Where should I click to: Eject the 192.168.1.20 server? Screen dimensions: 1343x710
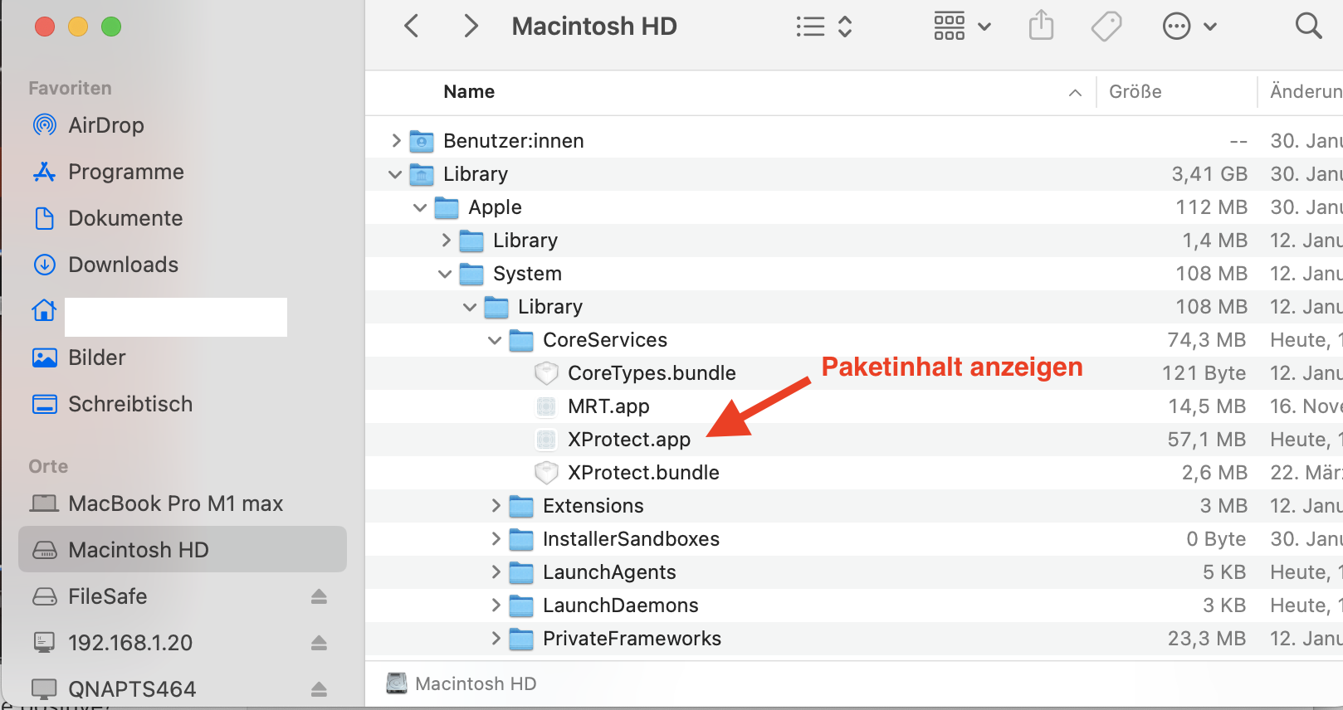tap(320, 643)
